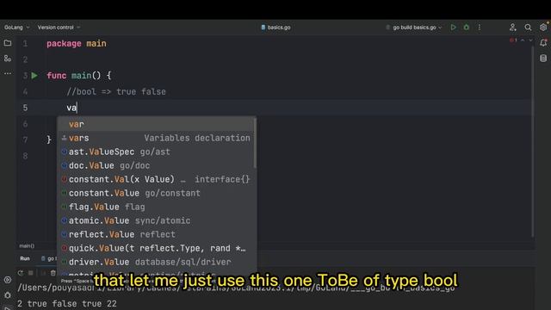Run main using the green gutter arrow
The image size is (551, 310).
click(34, 76)
